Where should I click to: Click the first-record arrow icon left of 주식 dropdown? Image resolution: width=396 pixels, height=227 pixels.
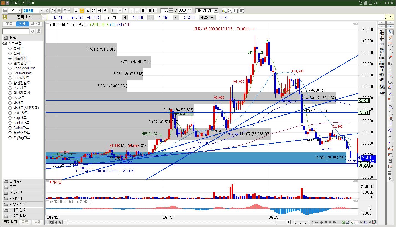(x=5, y=10)
